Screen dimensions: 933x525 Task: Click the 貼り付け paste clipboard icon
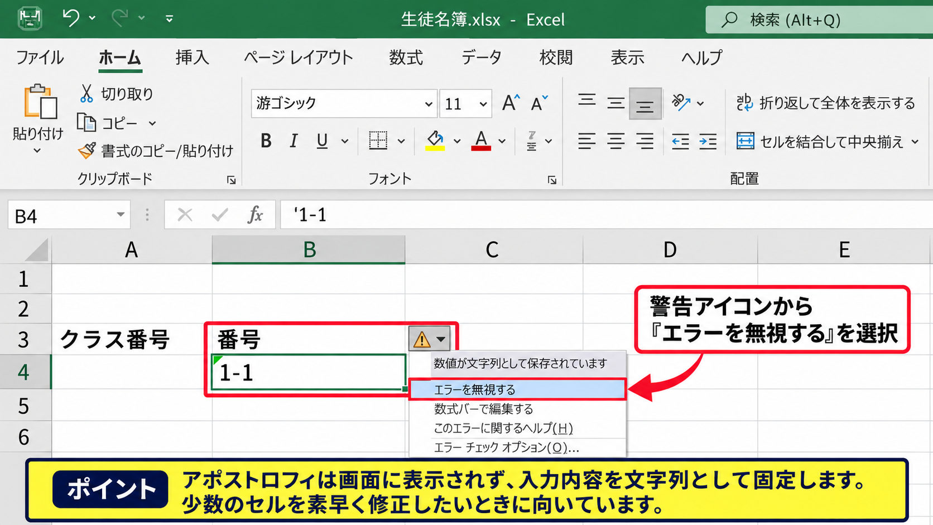pos(40,102)
